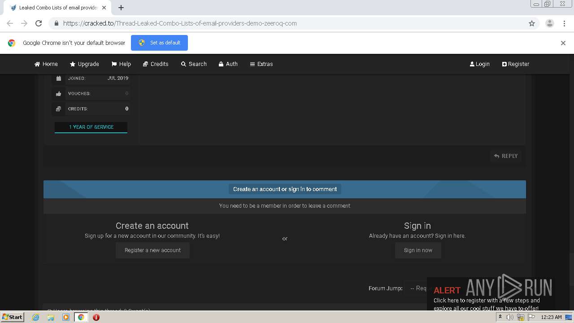
Task: Click the 1 YEAR OF SERVICE badge
Action: coord(91,127)
